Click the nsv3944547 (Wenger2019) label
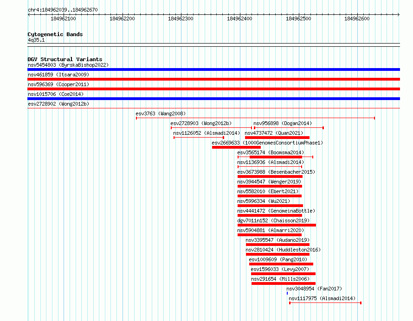The width and height of the screenshot is (413, 321). coord(269,182)
